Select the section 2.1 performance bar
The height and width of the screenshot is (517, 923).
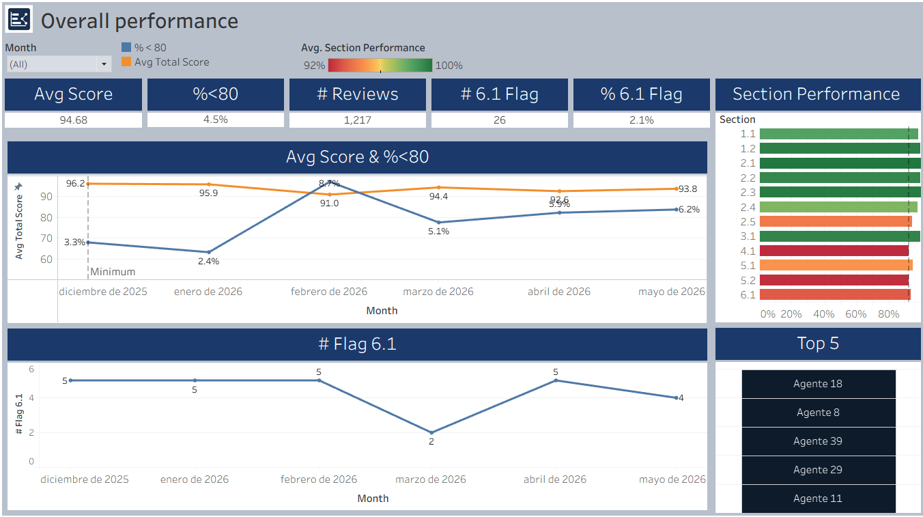840,163
